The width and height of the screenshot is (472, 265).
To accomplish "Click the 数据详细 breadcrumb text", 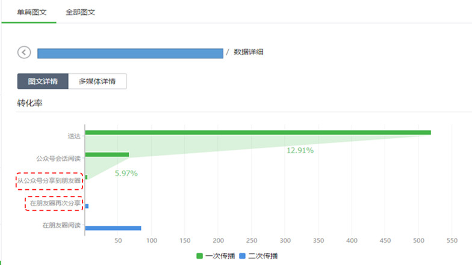I will (x=248, y=52).
